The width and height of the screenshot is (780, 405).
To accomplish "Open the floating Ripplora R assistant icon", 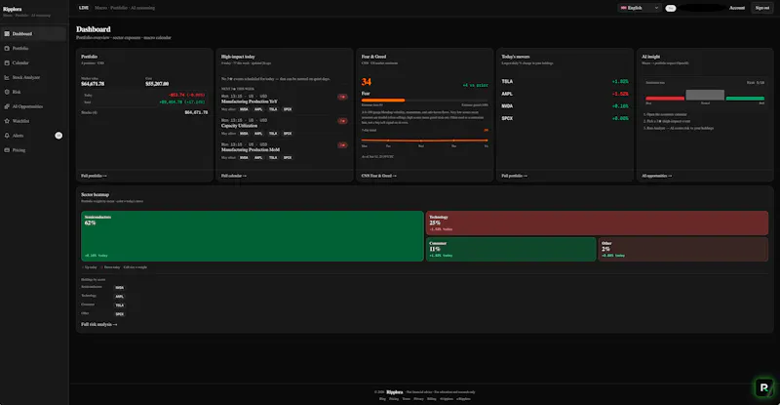I will click(x=764, y=387).
